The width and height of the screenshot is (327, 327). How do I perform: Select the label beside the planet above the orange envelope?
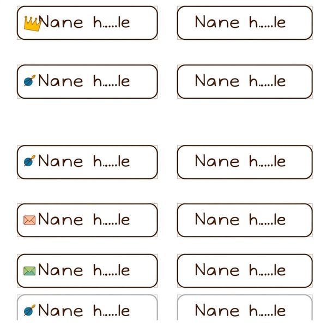(x=84, y=162)
